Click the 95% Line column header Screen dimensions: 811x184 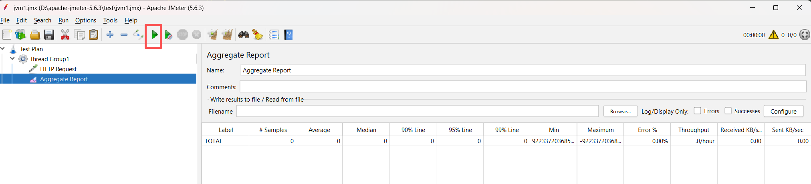click(x=460, y=130)
